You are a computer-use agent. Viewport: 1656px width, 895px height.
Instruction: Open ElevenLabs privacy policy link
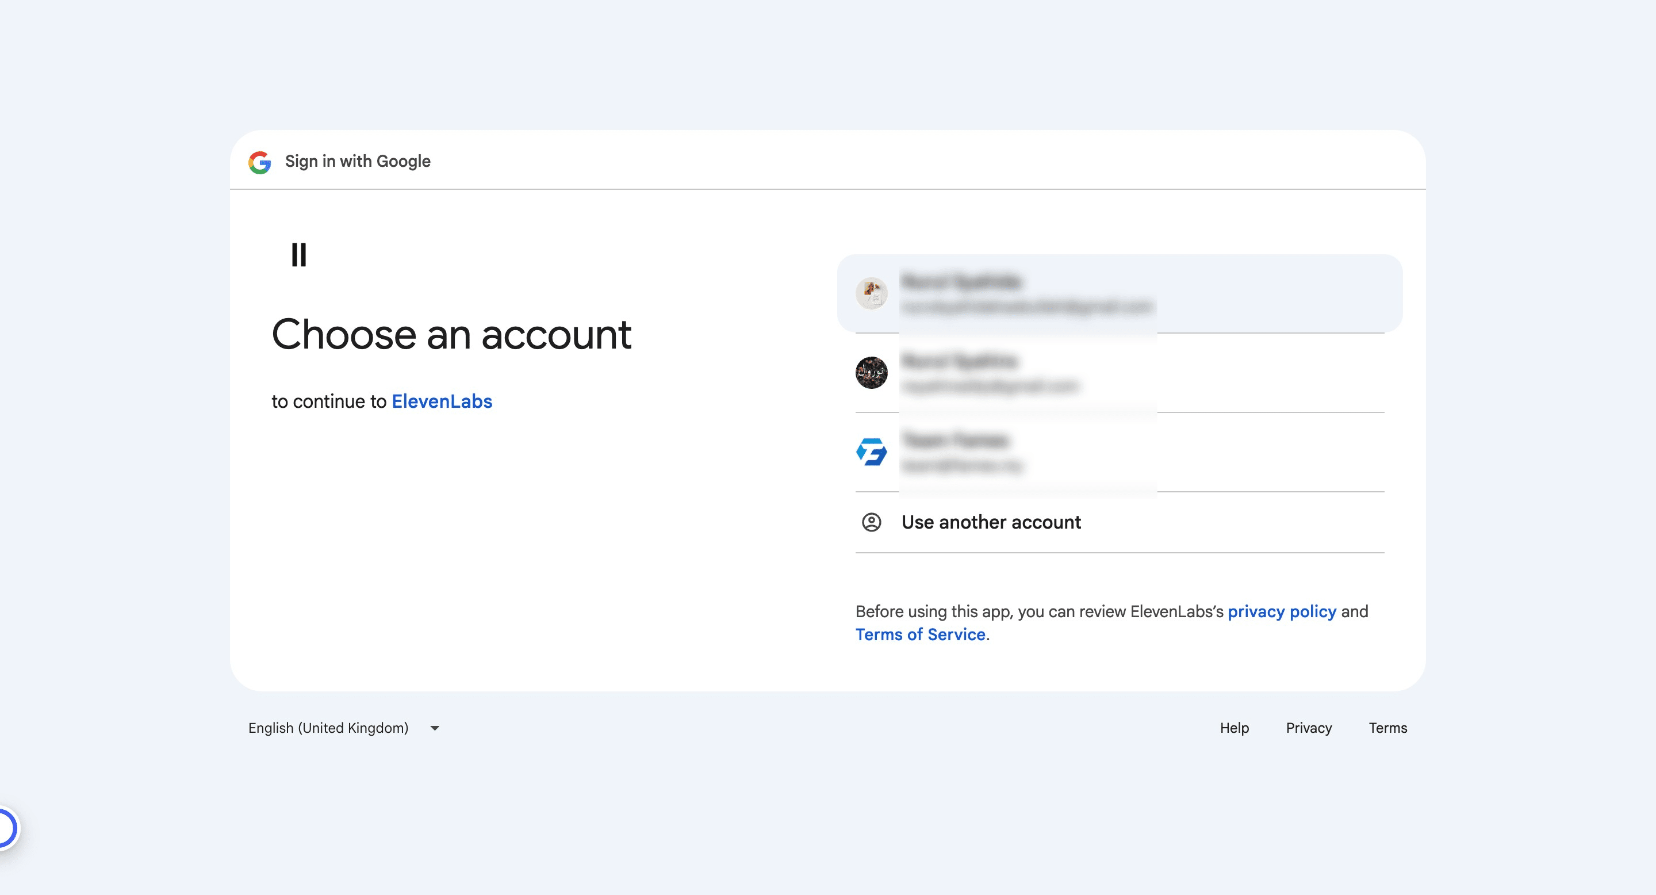pyautogui.click(x=1281, y=611)
